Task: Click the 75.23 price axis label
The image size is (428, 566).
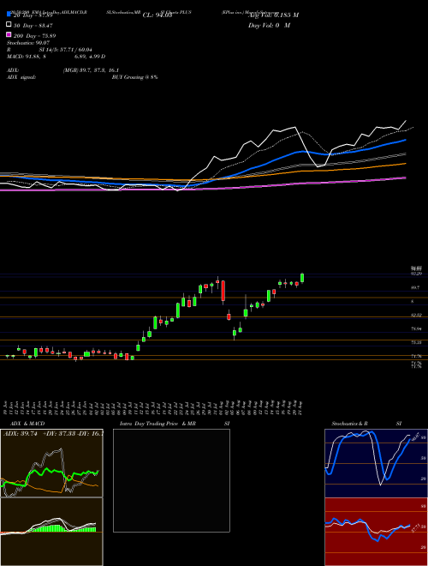Action: tap(417, 342)
